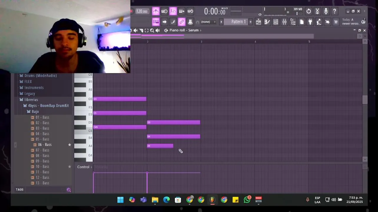This screenshot has width=378, height=212.
Task: Open the Playlist view from toolbar
Action: point(258,22)
